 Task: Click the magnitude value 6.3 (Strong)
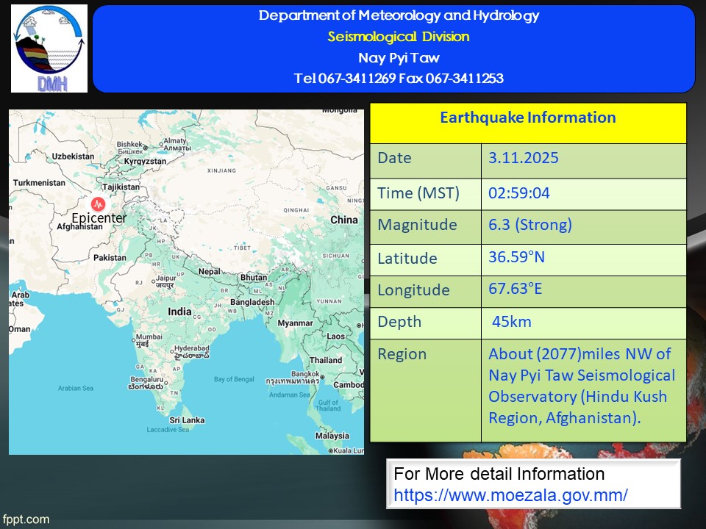coord(529,225)
